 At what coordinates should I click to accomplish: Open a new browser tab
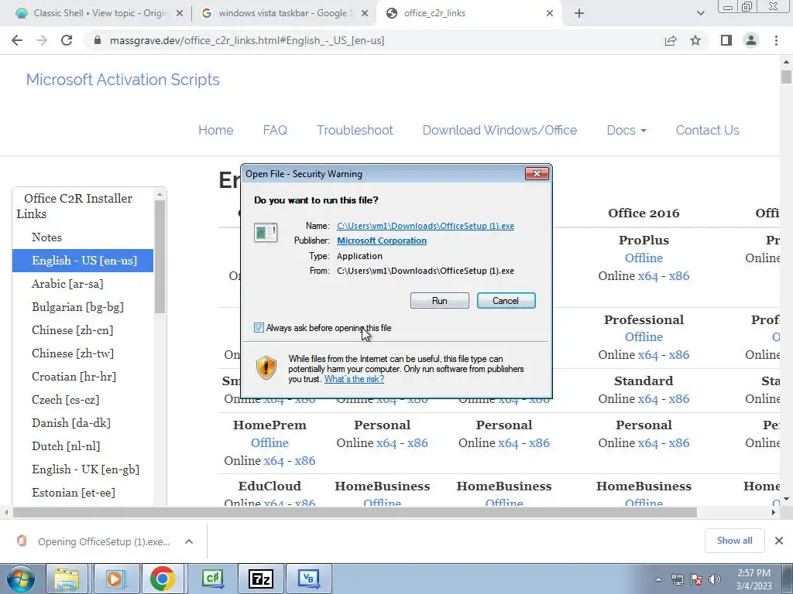pos(579,14)
